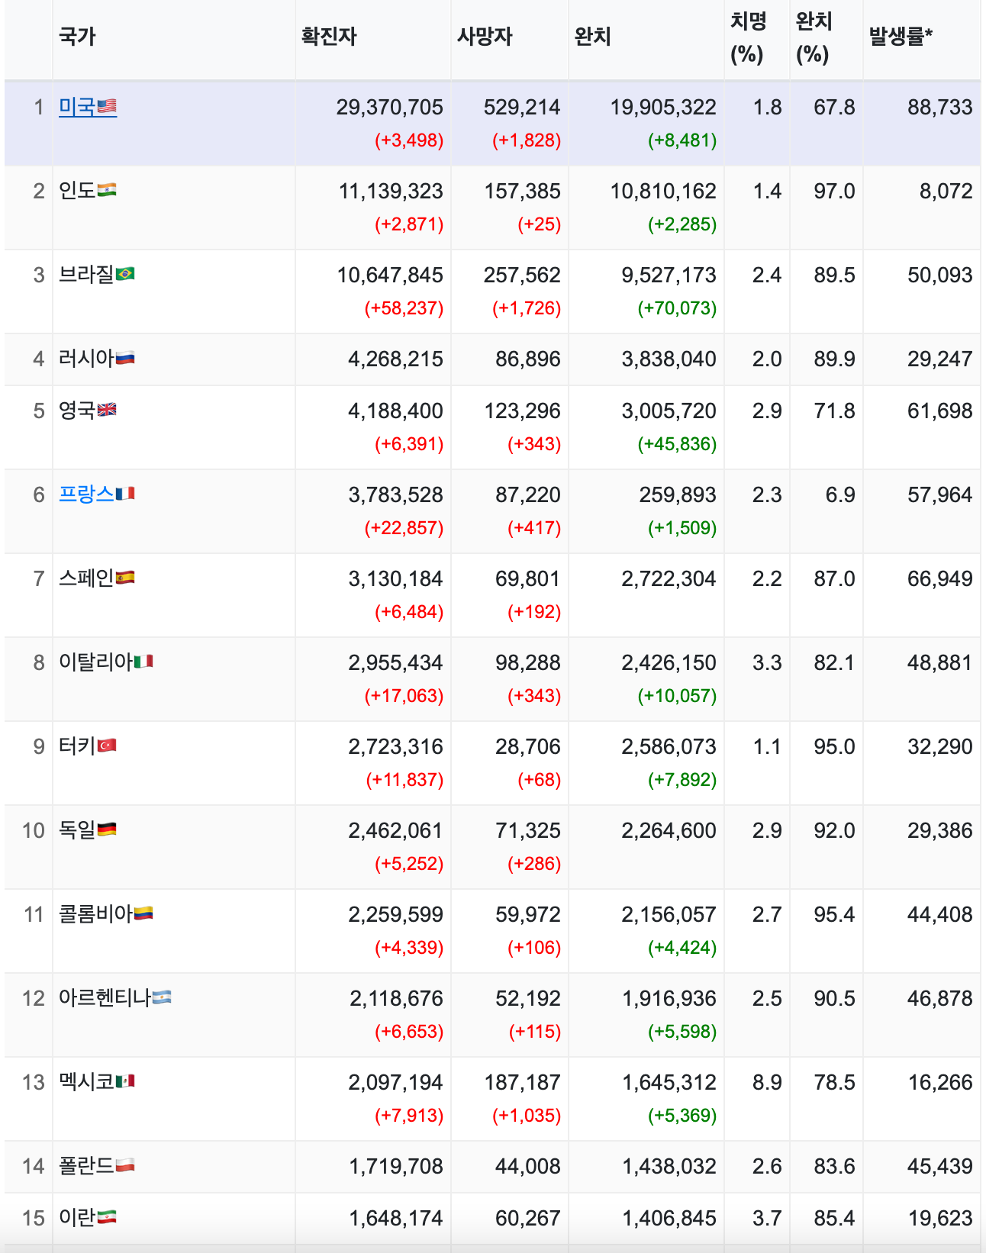Screen dimensions: 986x1253
Task: Click the Colombia flag icon
Action: [x=143, y=913]
